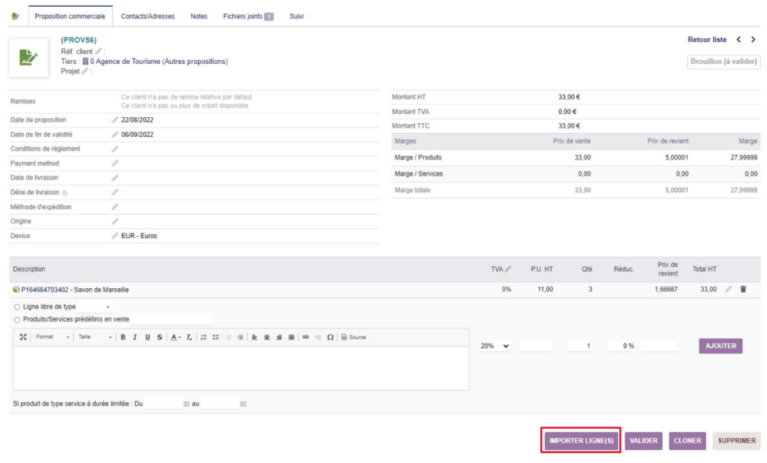
Task: Open the 20% TVA rate dropdown
Action: [x=495, y=346]
